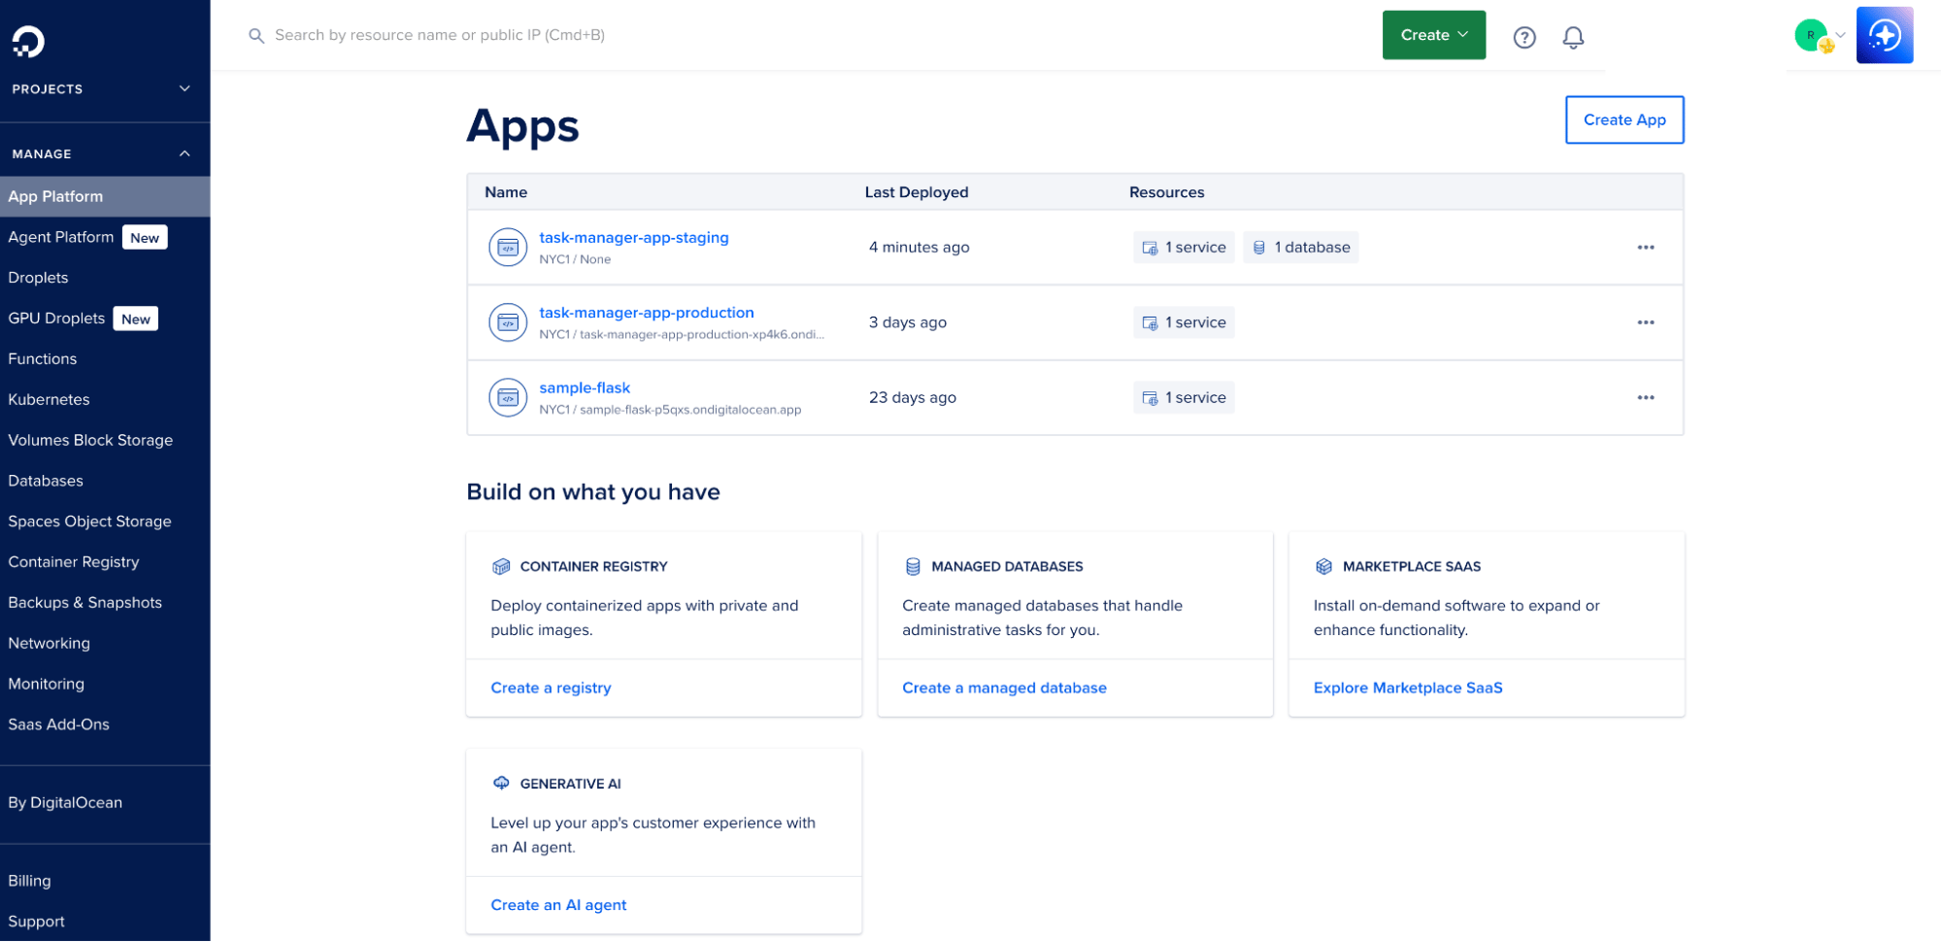Select App Platform in sidebar
Screen dimensions: 1941x942
(x=105, y=196)
